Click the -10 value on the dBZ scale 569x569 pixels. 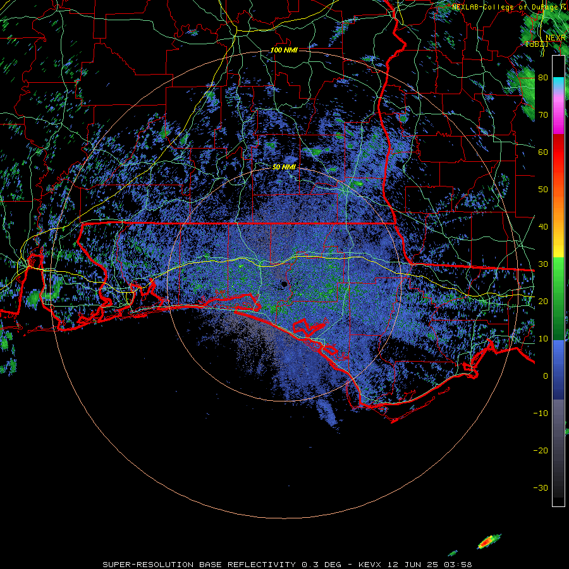541,413
